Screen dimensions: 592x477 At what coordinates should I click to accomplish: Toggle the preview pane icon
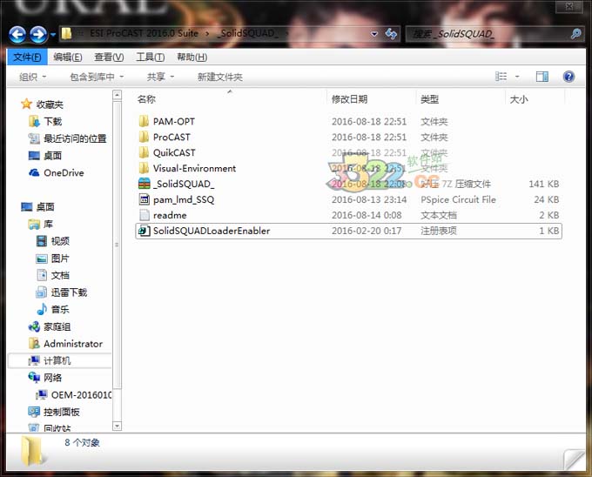pyautogui.click(x=542, y=77)
